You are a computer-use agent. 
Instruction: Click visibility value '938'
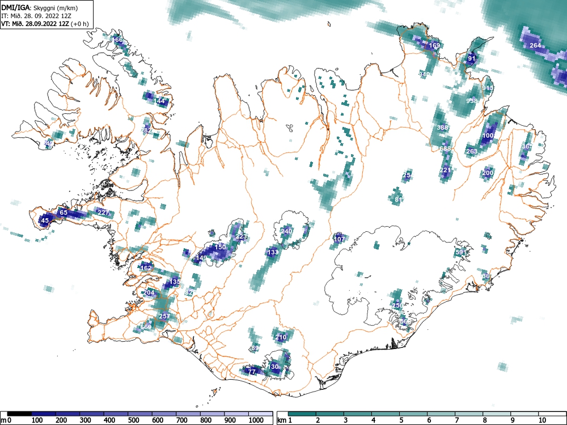(x=472, y=101)
